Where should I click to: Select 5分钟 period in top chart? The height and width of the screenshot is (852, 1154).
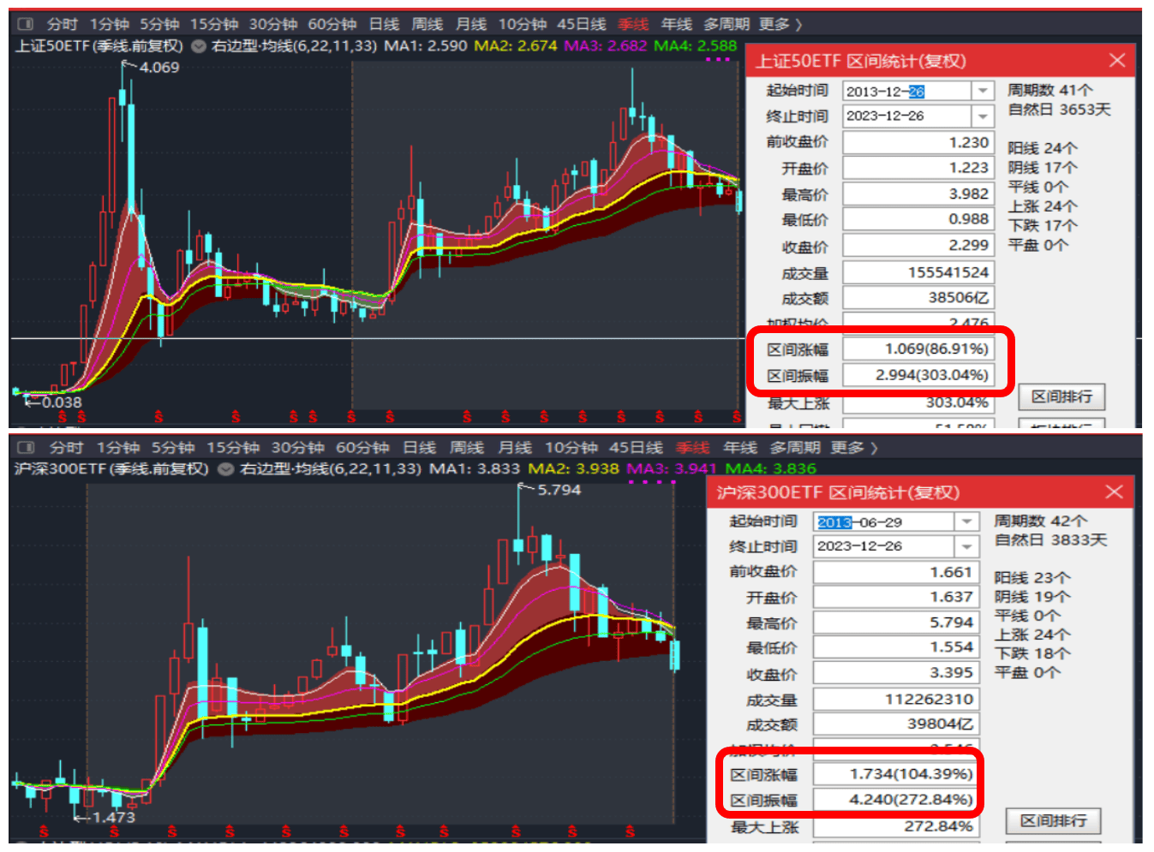click(x=159, y=24)
